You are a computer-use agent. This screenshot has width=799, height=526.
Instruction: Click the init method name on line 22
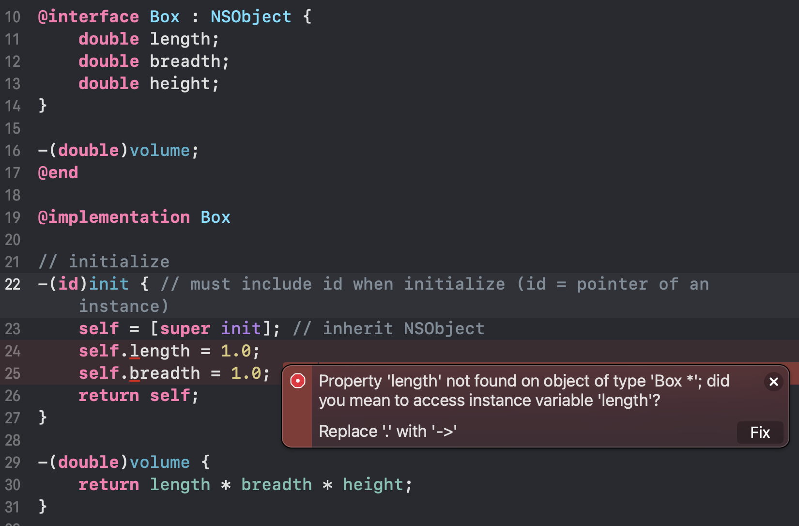point(109,284)
